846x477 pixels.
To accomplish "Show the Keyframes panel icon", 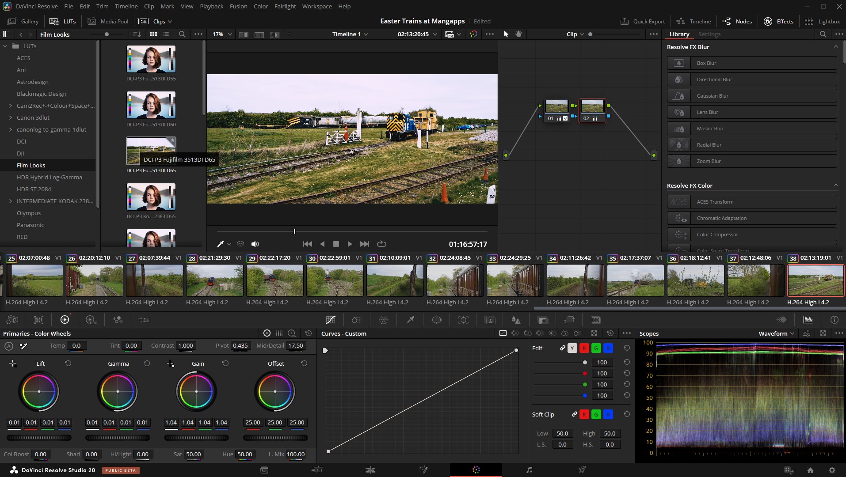I will (x=781, y=320).
